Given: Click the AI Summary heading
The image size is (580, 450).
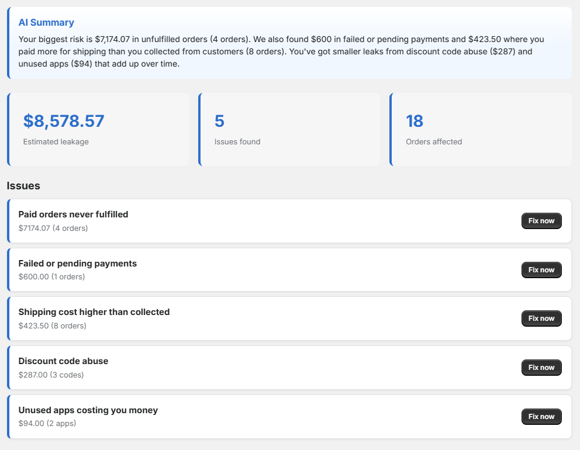Looking at the screenshot, I should (x=46, y=23).
